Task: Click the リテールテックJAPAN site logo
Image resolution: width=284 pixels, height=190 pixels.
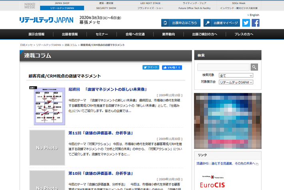Action: click(x=46, y=20)
